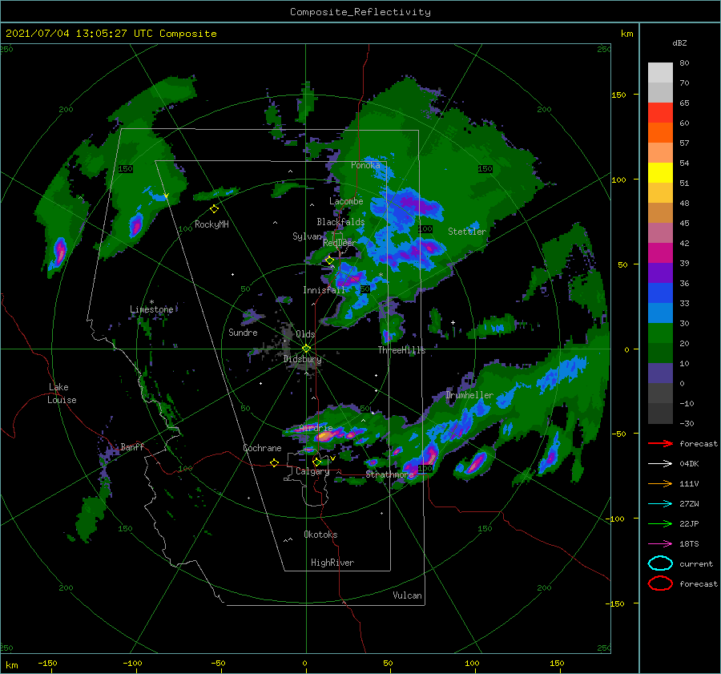Click the green 22JP arrow legend icon

[x=660, y=523]
